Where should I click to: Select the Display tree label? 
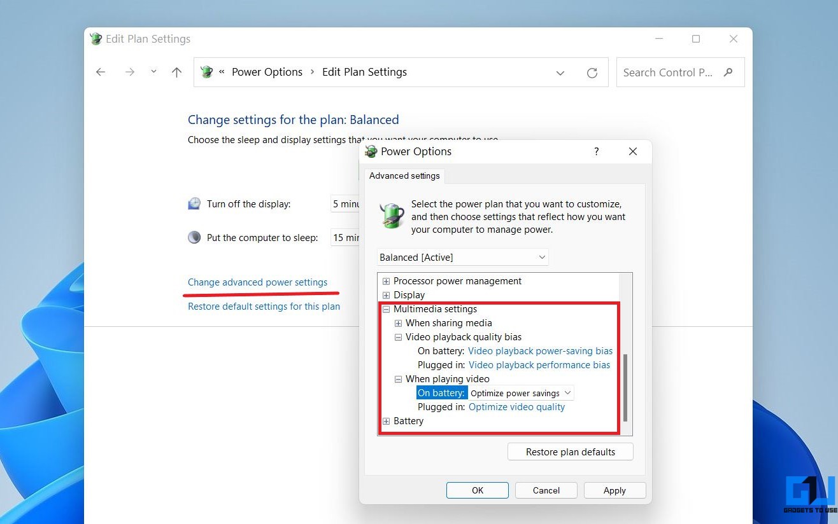409,295
